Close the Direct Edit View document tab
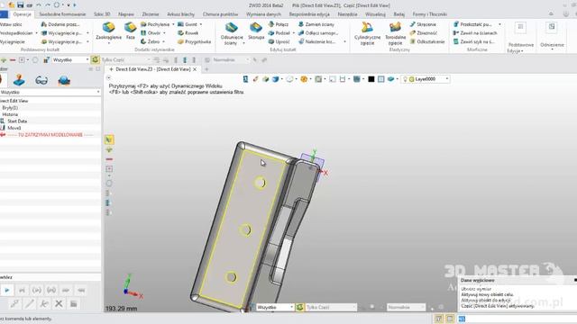Screen dimensions: 577x324 (195, 69)
